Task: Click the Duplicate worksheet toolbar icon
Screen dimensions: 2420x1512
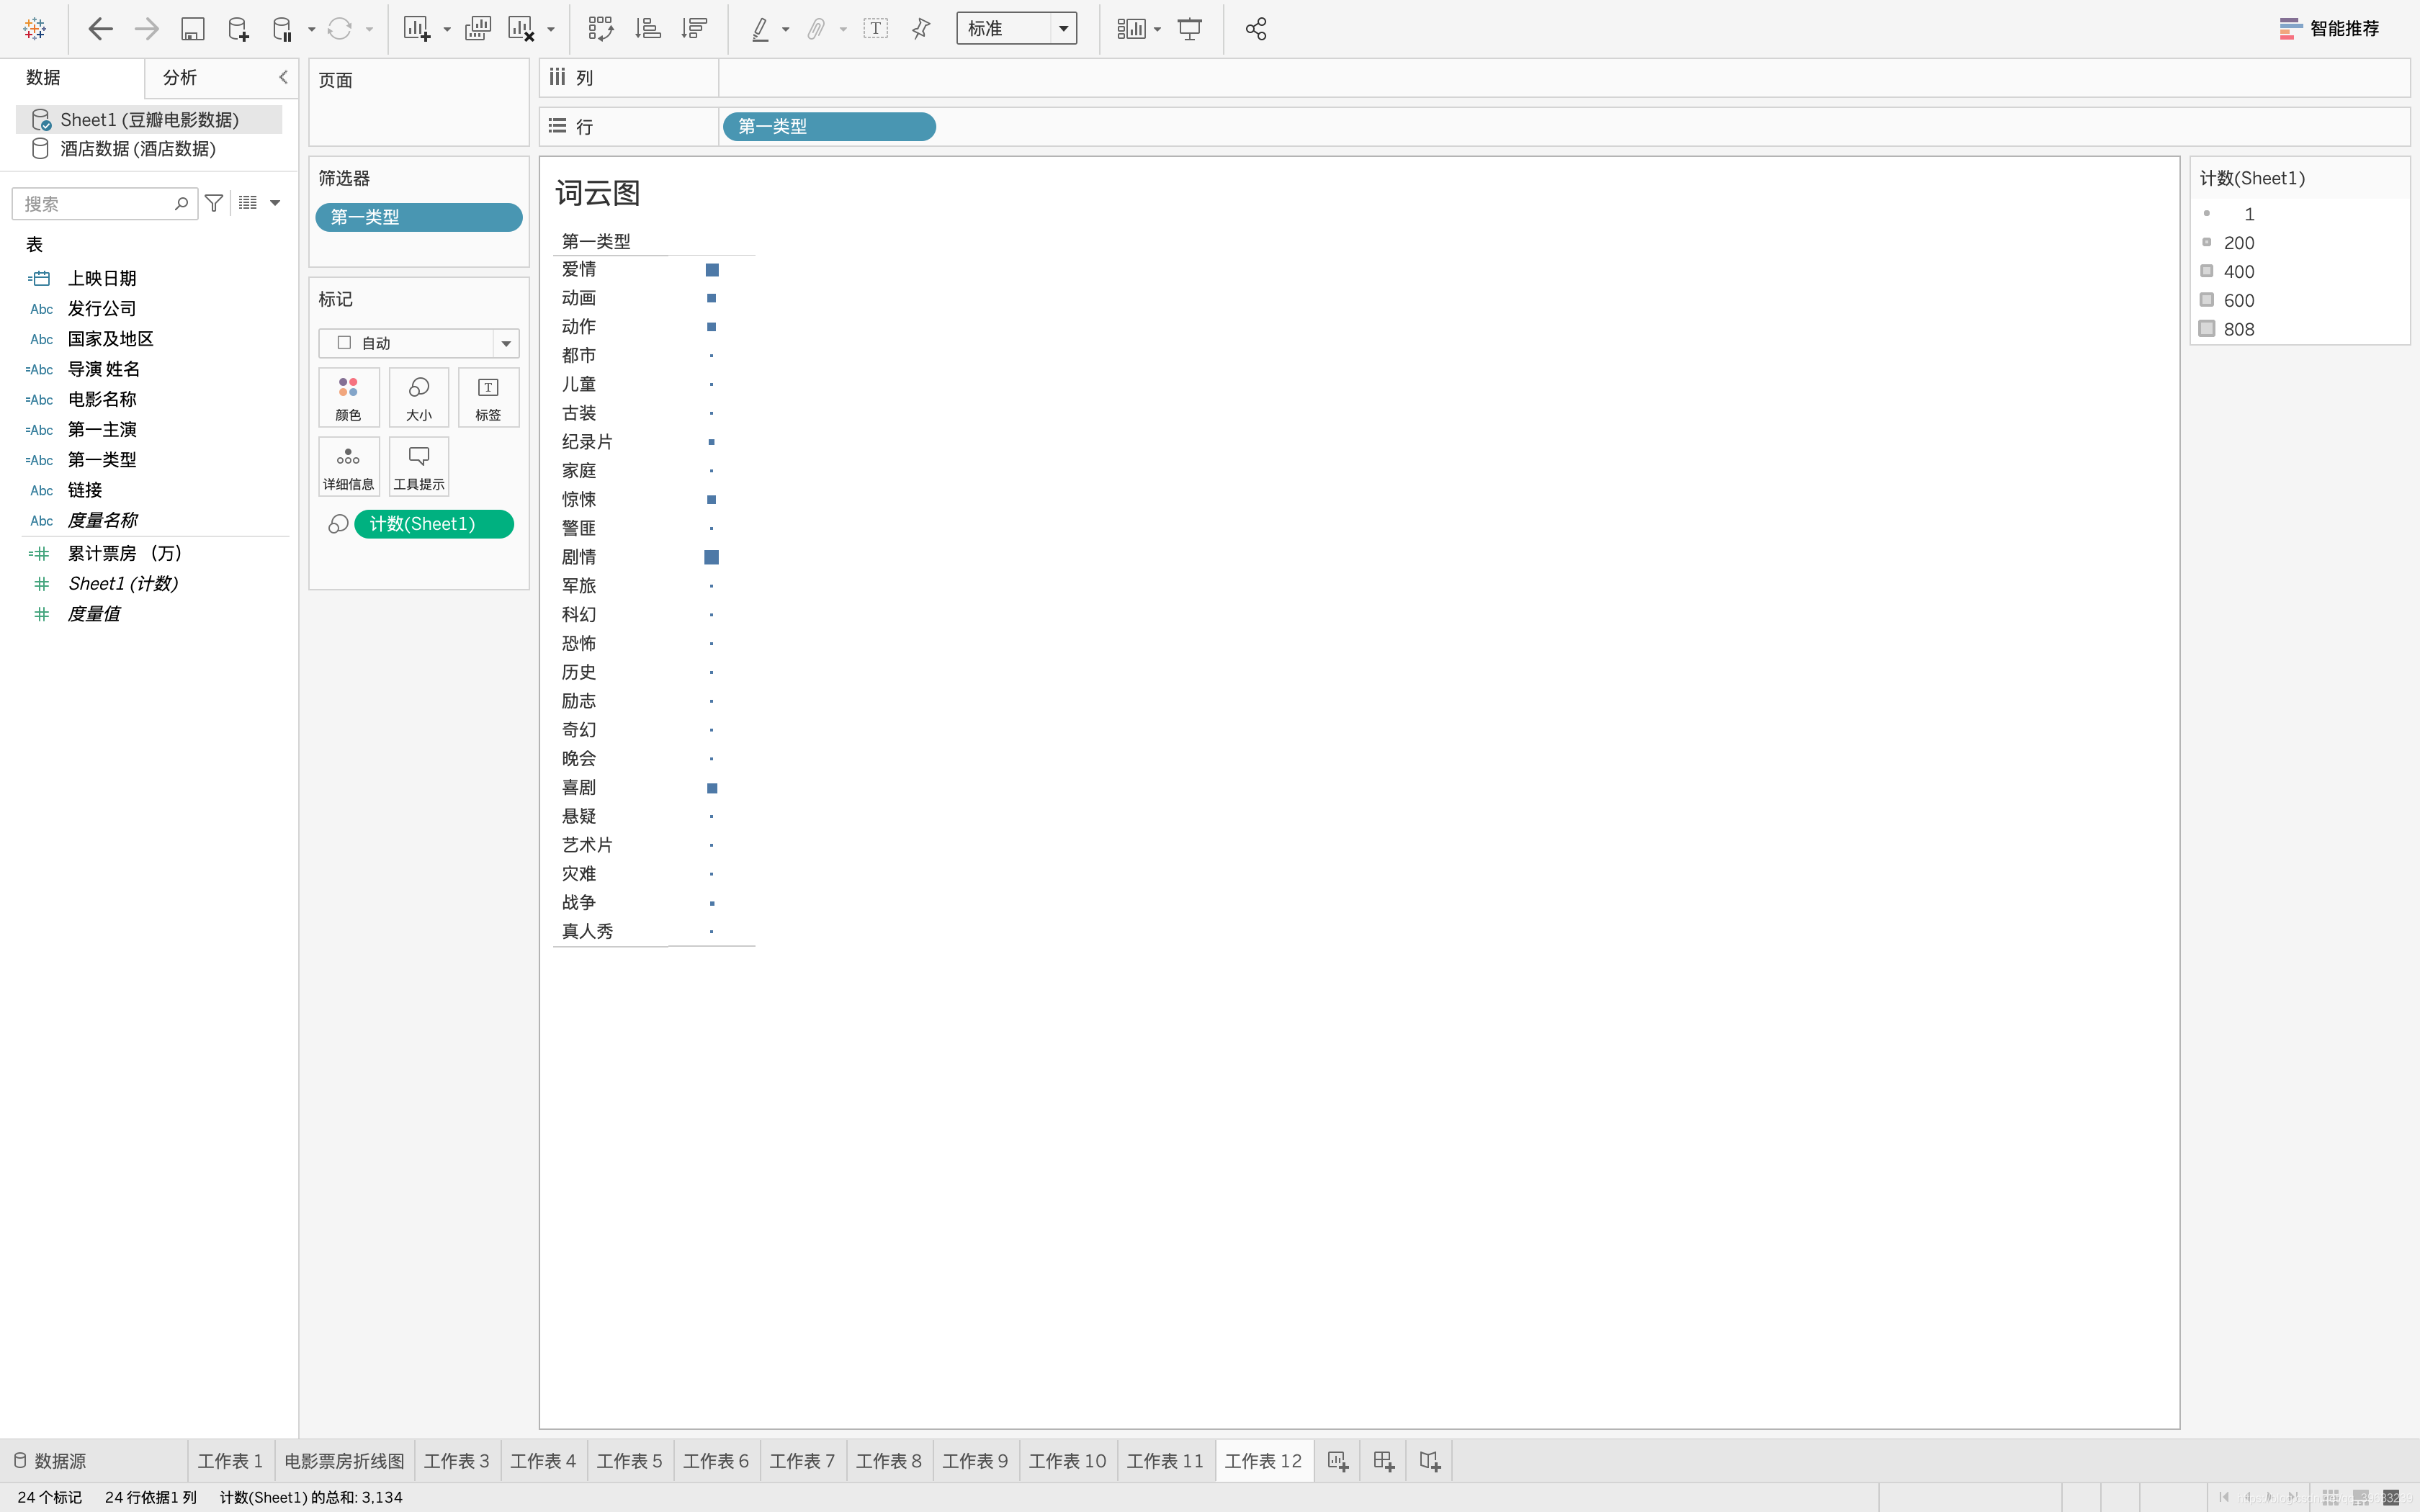Action: point(478,29)
